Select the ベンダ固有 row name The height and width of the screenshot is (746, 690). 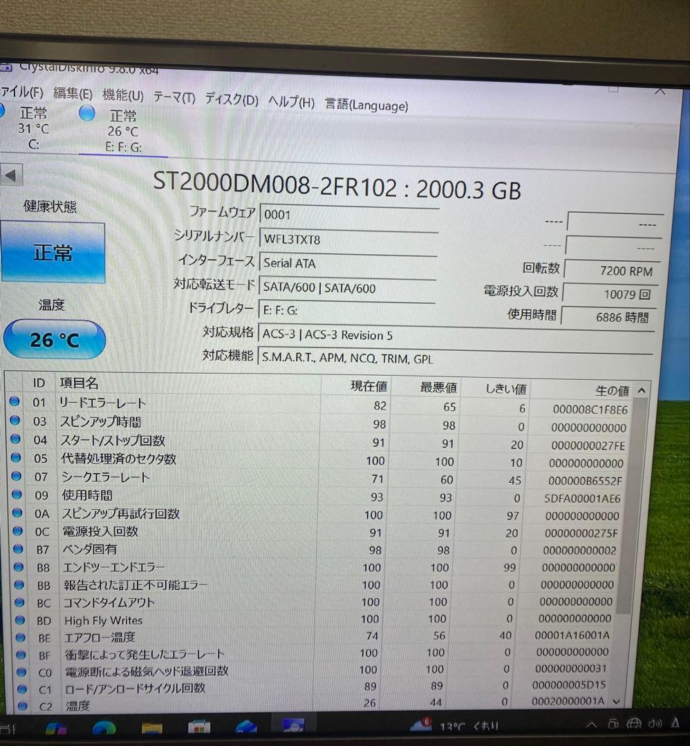coord(89,550)
